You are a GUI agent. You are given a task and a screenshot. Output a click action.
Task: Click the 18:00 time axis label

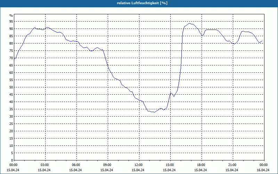pyautogui.click(x=201, y=165)
